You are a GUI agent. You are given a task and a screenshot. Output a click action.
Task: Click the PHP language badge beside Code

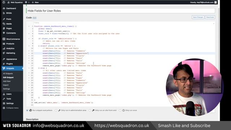click(35, 18)
